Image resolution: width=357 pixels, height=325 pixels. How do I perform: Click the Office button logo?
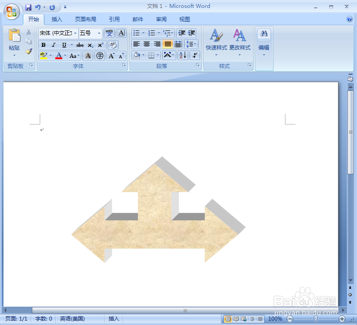point(11,11)
